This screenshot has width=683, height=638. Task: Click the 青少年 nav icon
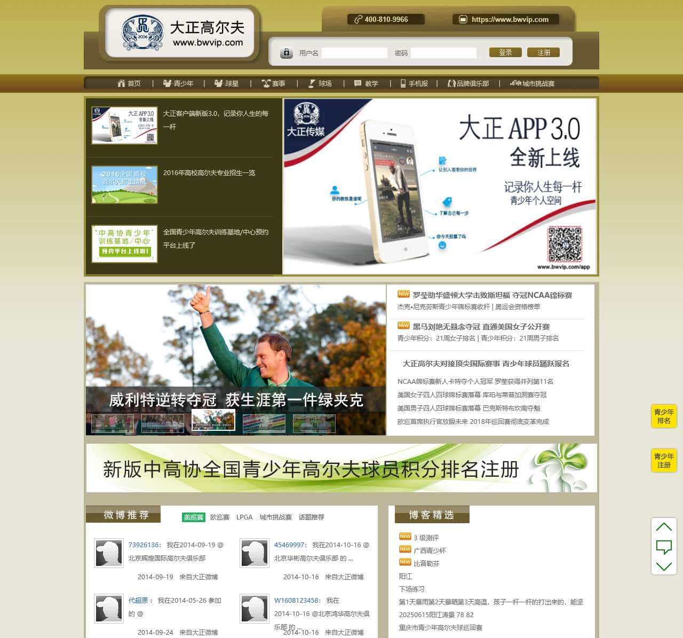point(167,83)
